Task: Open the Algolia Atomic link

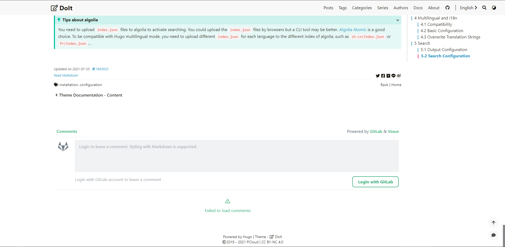Action: point(353,30)
